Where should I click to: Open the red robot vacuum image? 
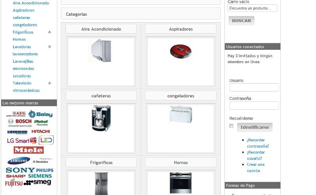(181, 51)
